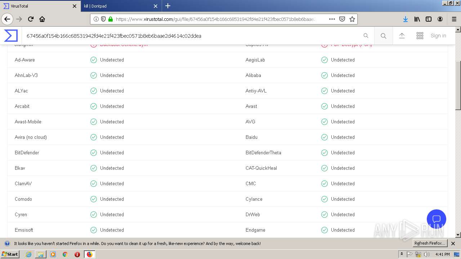Open new browser tab
The width and height of the screenshot is (461, 259).
click(x=168, y=6)
